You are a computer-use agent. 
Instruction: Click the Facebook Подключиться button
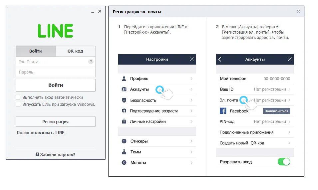(276, 111)
